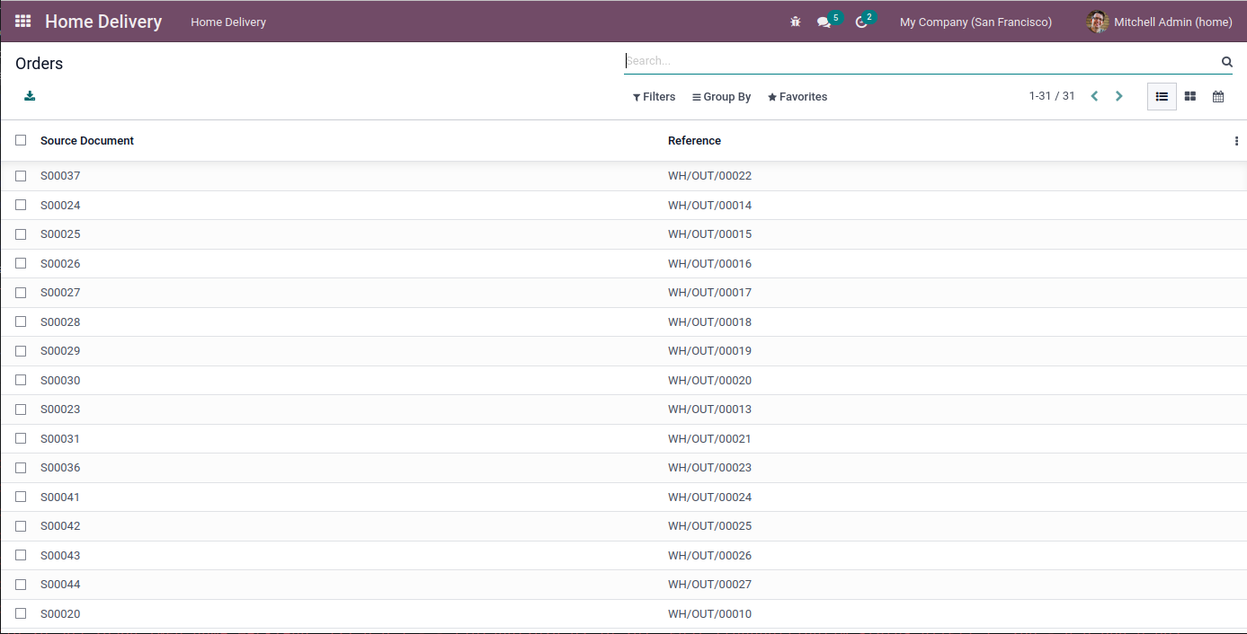The height and width of the screenshot is (634, 1247).
Task: Click reference WH/OUT/00017
Action: pyautogui.click(x=709, y=293)
